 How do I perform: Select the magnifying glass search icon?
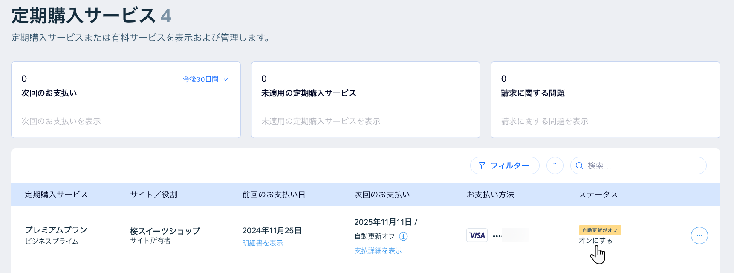coord(579,166)
